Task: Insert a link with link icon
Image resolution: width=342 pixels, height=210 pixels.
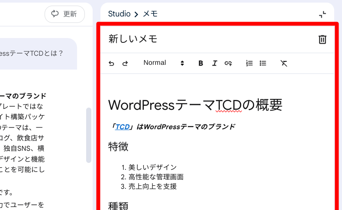Action: point(228,64)
